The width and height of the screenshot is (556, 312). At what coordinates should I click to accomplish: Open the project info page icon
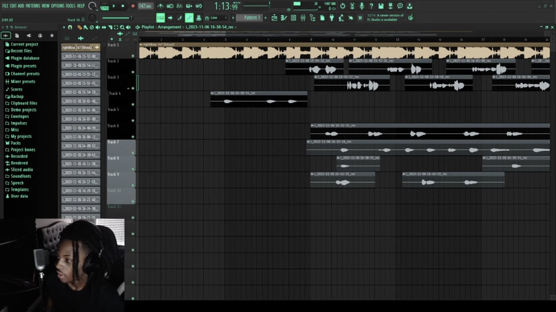coord(322,18)
